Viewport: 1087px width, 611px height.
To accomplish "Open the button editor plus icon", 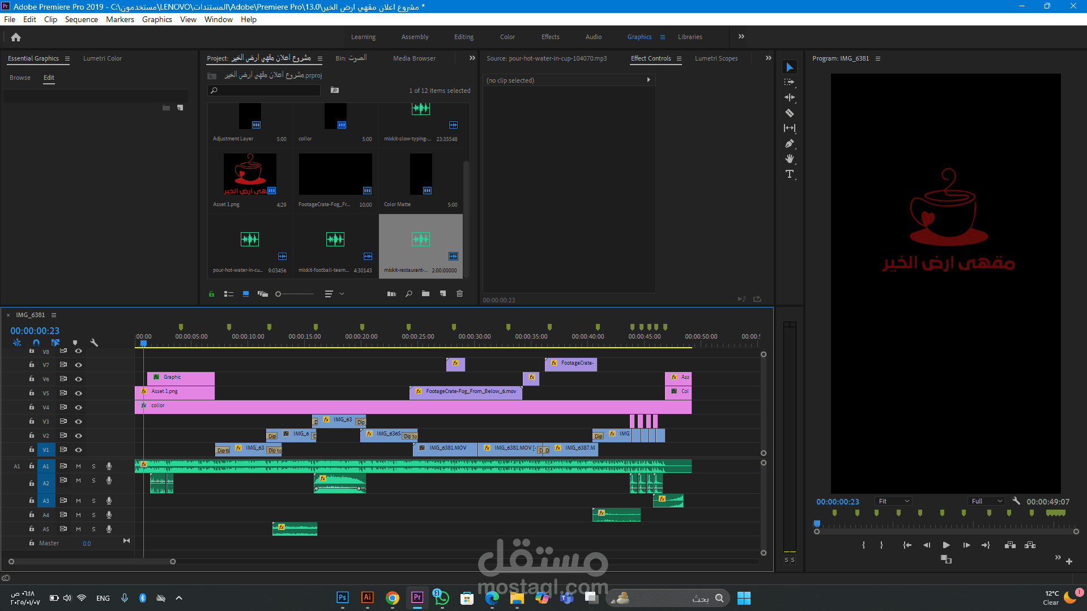I will [x=1069, y=561].
